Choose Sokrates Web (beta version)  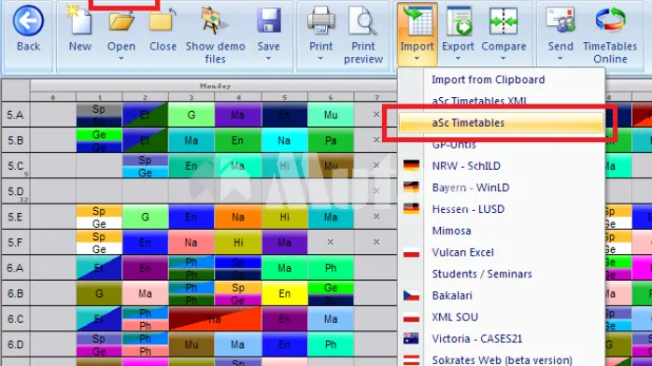(501, 359)
